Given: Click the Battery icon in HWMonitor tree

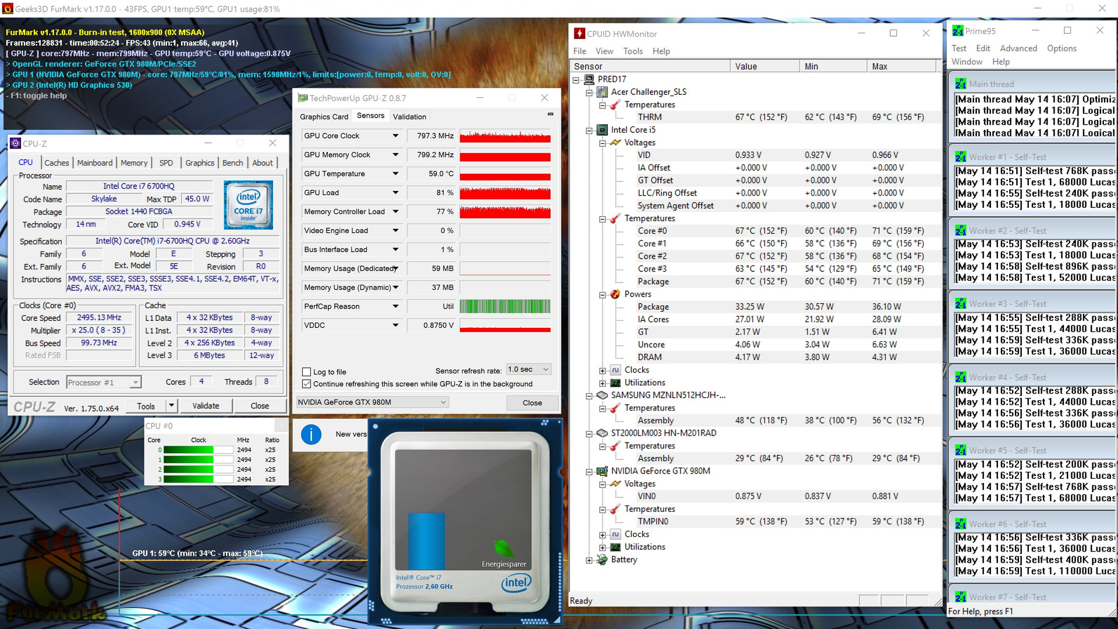Looking at the screenshot, I should tap(602, 560).
